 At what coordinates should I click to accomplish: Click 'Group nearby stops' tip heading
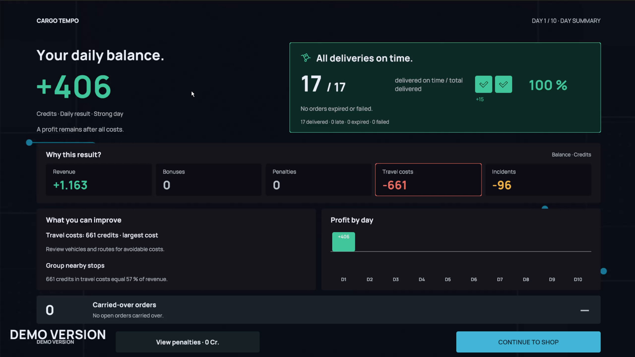click(75, 265)
